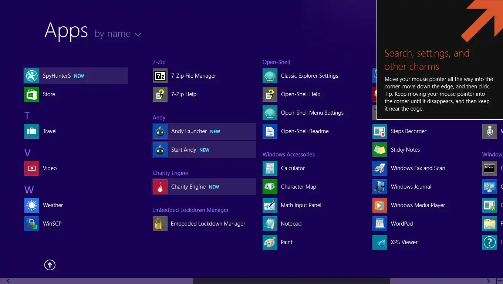The image size is (503, 284).
Task: Launch 7-Zip File Manager icon
Action: tap(160, 76)
